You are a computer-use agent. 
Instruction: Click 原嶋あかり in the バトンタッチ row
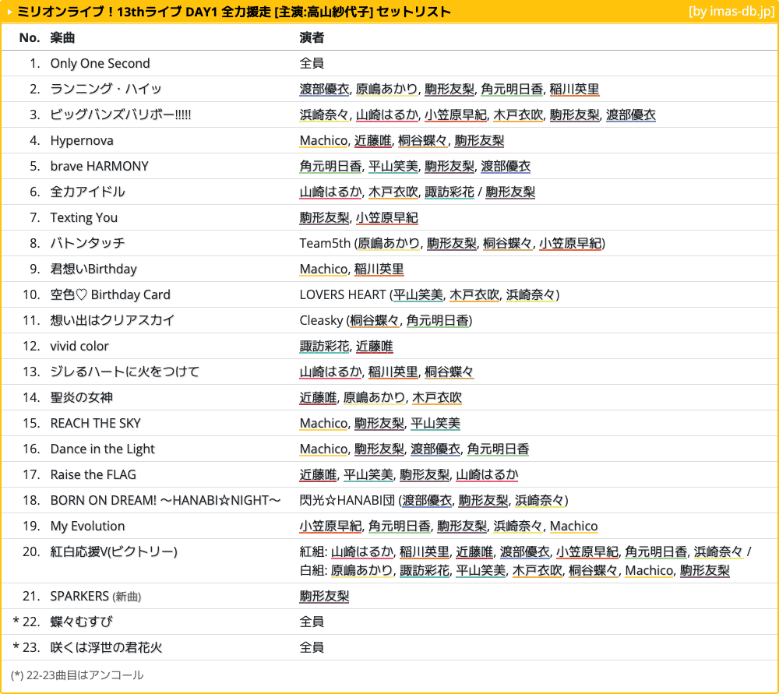pyautogui.click(x=389, y=244)
